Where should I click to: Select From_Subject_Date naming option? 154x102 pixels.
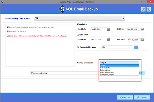[x=119, y=72]
